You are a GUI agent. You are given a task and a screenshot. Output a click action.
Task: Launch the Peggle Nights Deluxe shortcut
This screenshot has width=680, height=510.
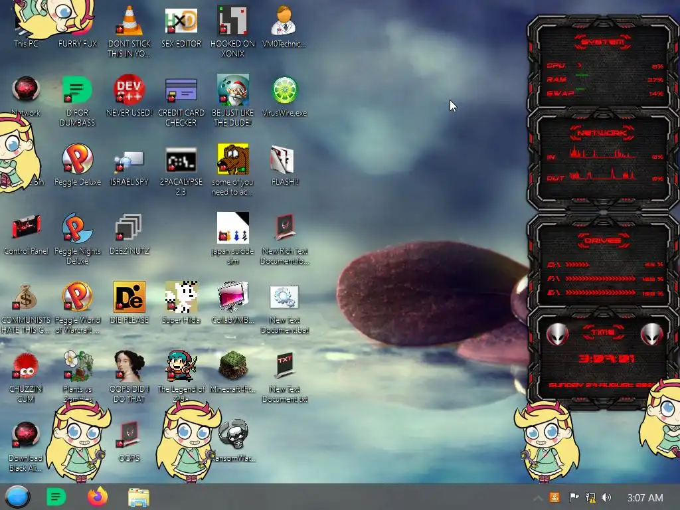pyautogui.click(x=77, y=228)
